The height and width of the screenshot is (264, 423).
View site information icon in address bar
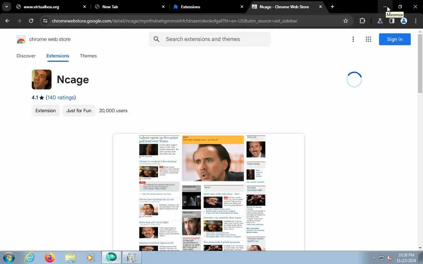(46, 21)
